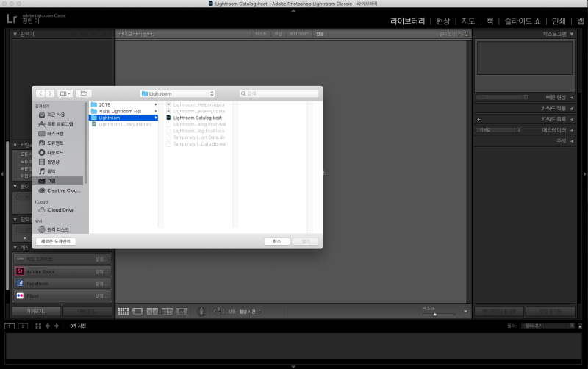Open survey view icon

[167, 311]
